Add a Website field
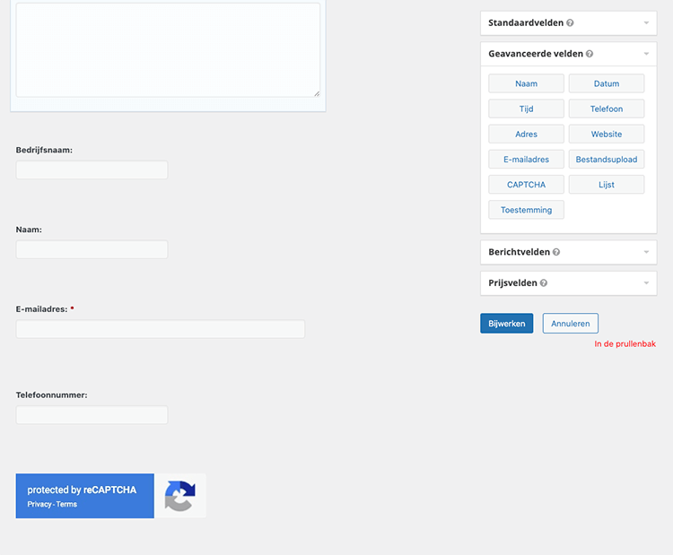 pyautogui.click(x=607, y=134)
